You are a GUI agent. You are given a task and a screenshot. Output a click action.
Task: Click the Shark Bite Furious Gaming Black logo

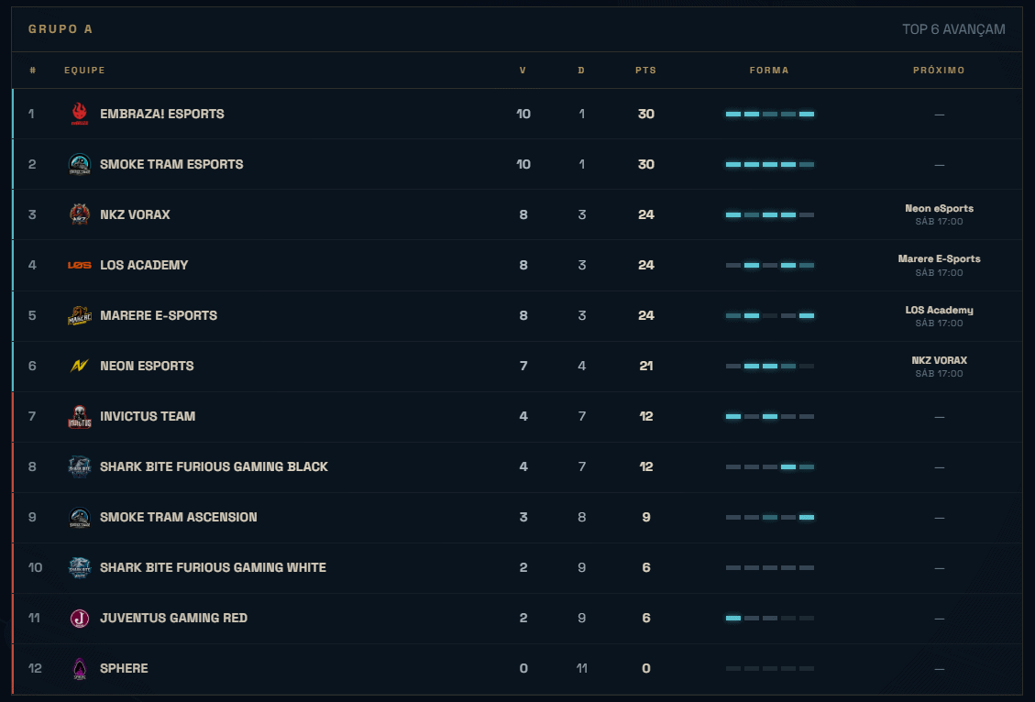tap(79, 466)
